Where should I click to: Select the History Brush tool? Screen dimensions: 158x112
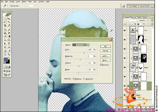[x=9, y=33]
